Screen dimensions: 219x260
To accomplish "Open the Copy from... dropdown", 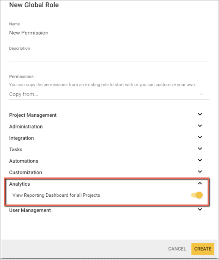I will click(x=109, y=94).
